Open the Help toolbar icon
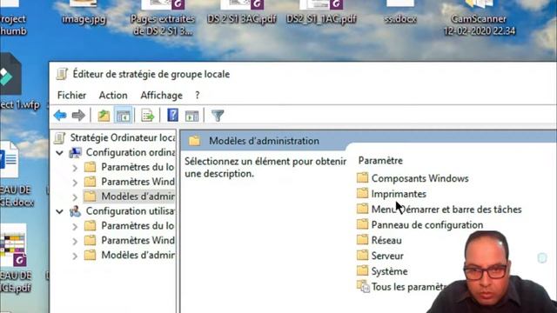Screen dimensions: 557x313 pos(172,116)
